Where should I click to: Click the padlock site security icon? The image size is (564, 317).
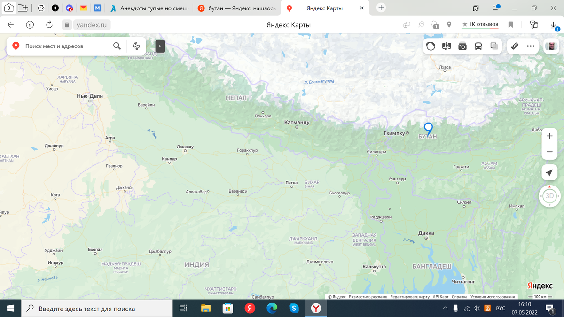pos(67,25)
